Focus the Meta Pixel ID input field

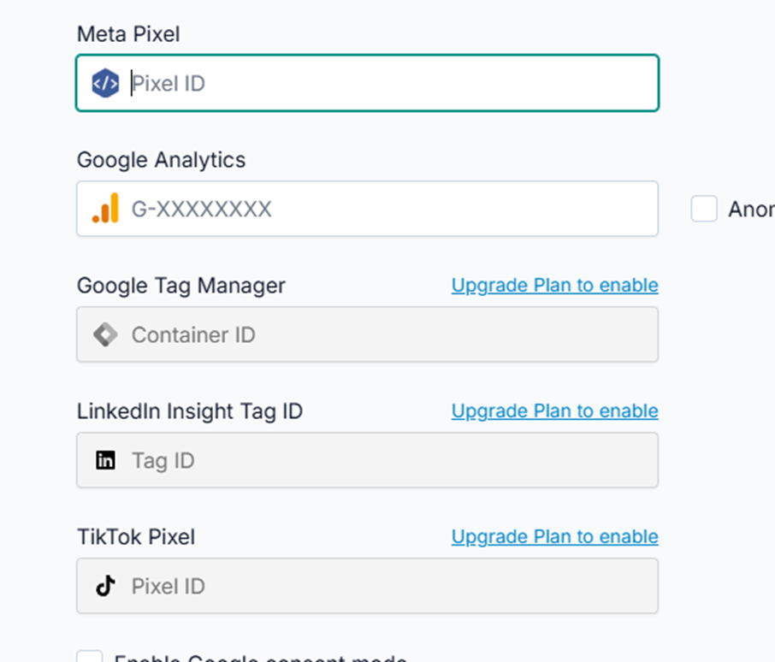(x=385, y=84)
